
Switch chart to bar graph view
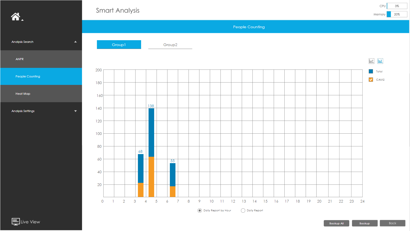[380, 61]
